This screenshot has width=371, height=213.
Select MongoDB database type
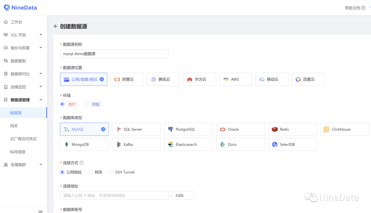point(85,145)
